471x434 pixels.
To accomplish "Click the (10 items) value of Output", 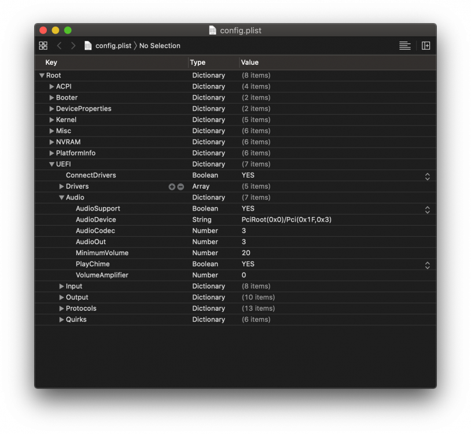I will 258,297.
